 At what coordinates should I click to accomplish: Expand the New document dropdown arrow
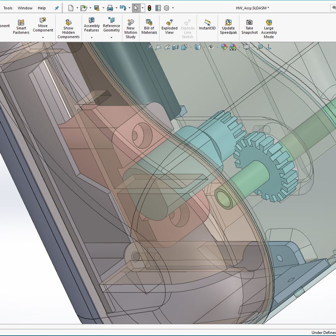pos(77,8)
